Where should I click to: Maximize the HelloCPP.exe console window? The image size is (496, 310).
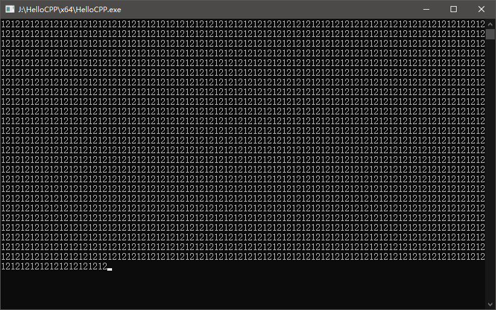tap(453, 9)
